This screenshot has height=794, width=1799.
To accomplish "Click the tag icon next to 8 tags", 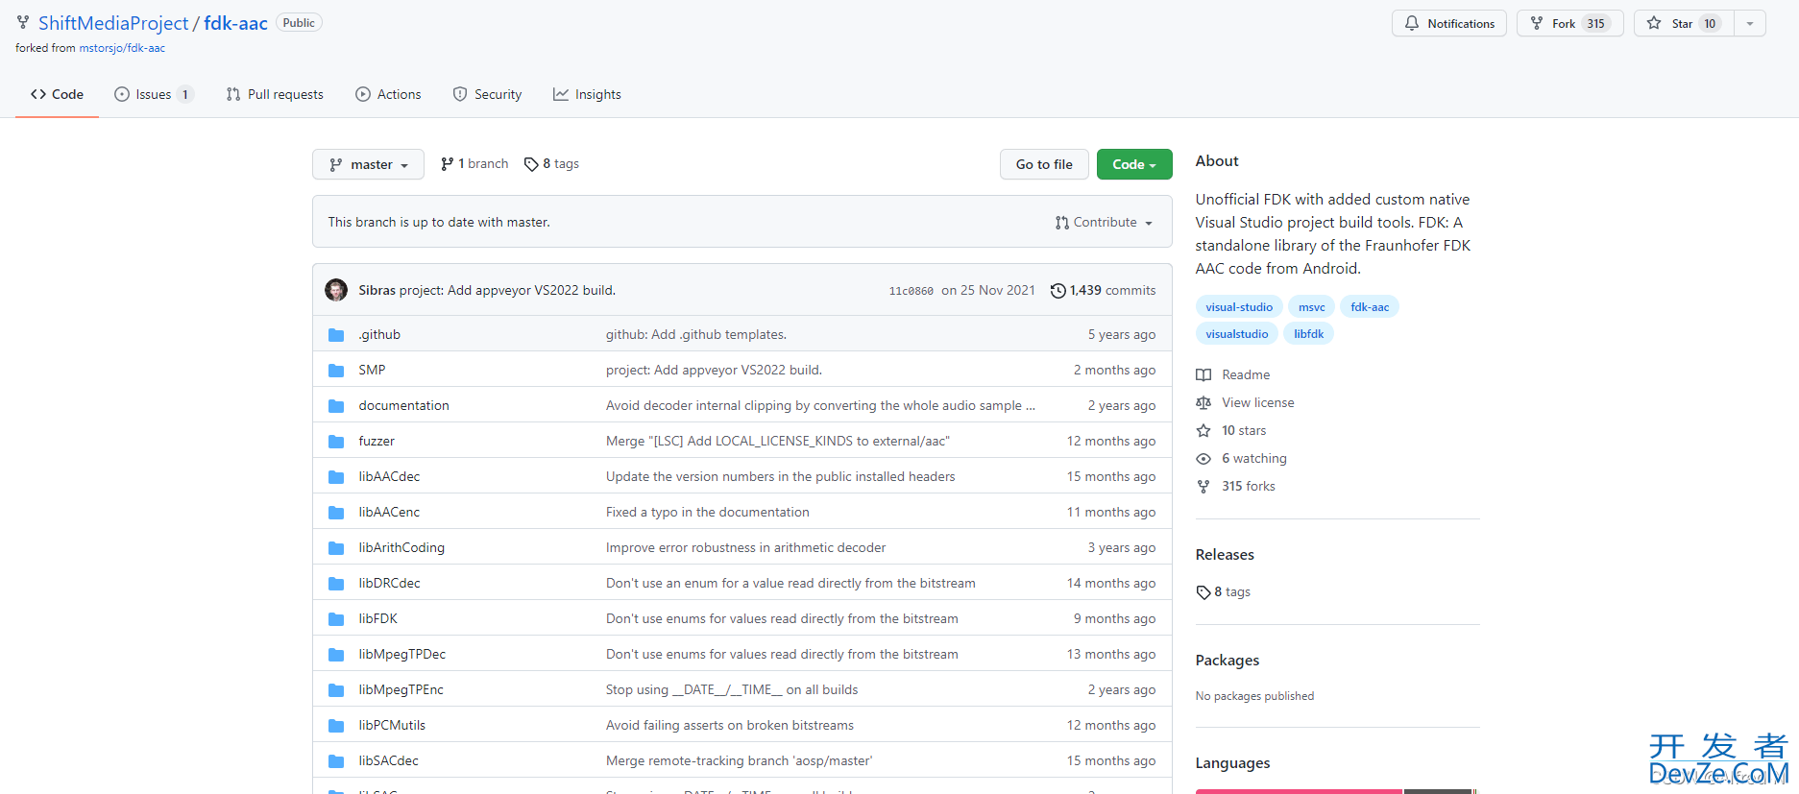I will (531, 164).
